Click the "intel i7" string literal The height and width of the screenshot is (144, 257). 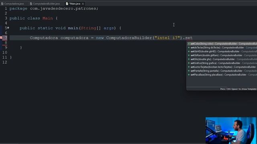tap(167, 38)
